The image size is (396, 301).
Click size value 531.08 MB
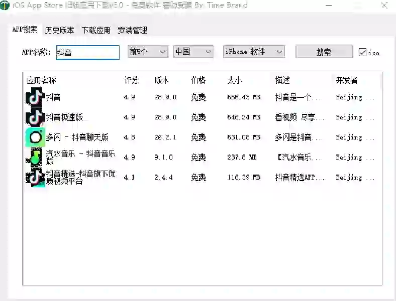tap(244, 137)
